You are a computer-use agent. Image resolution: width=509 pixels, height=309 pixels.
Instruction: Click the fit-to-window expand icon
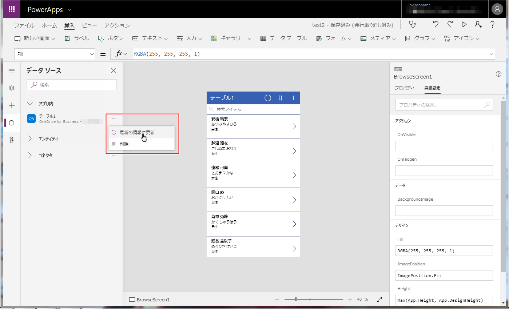click(x=379, y=299)
